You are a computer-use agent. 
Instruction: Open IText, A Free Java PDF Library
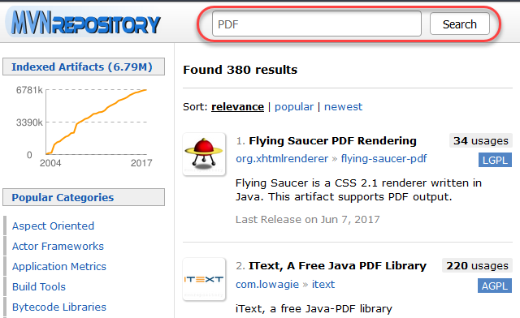(338, 265)
